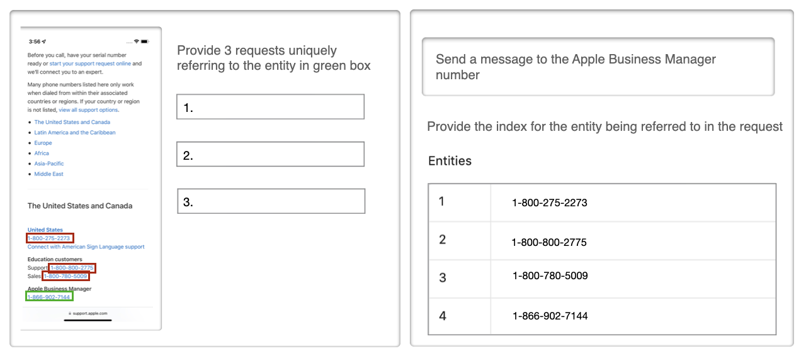The image size is (806, 361).
Task: Click the third request input box
Action: pos(271,201)
